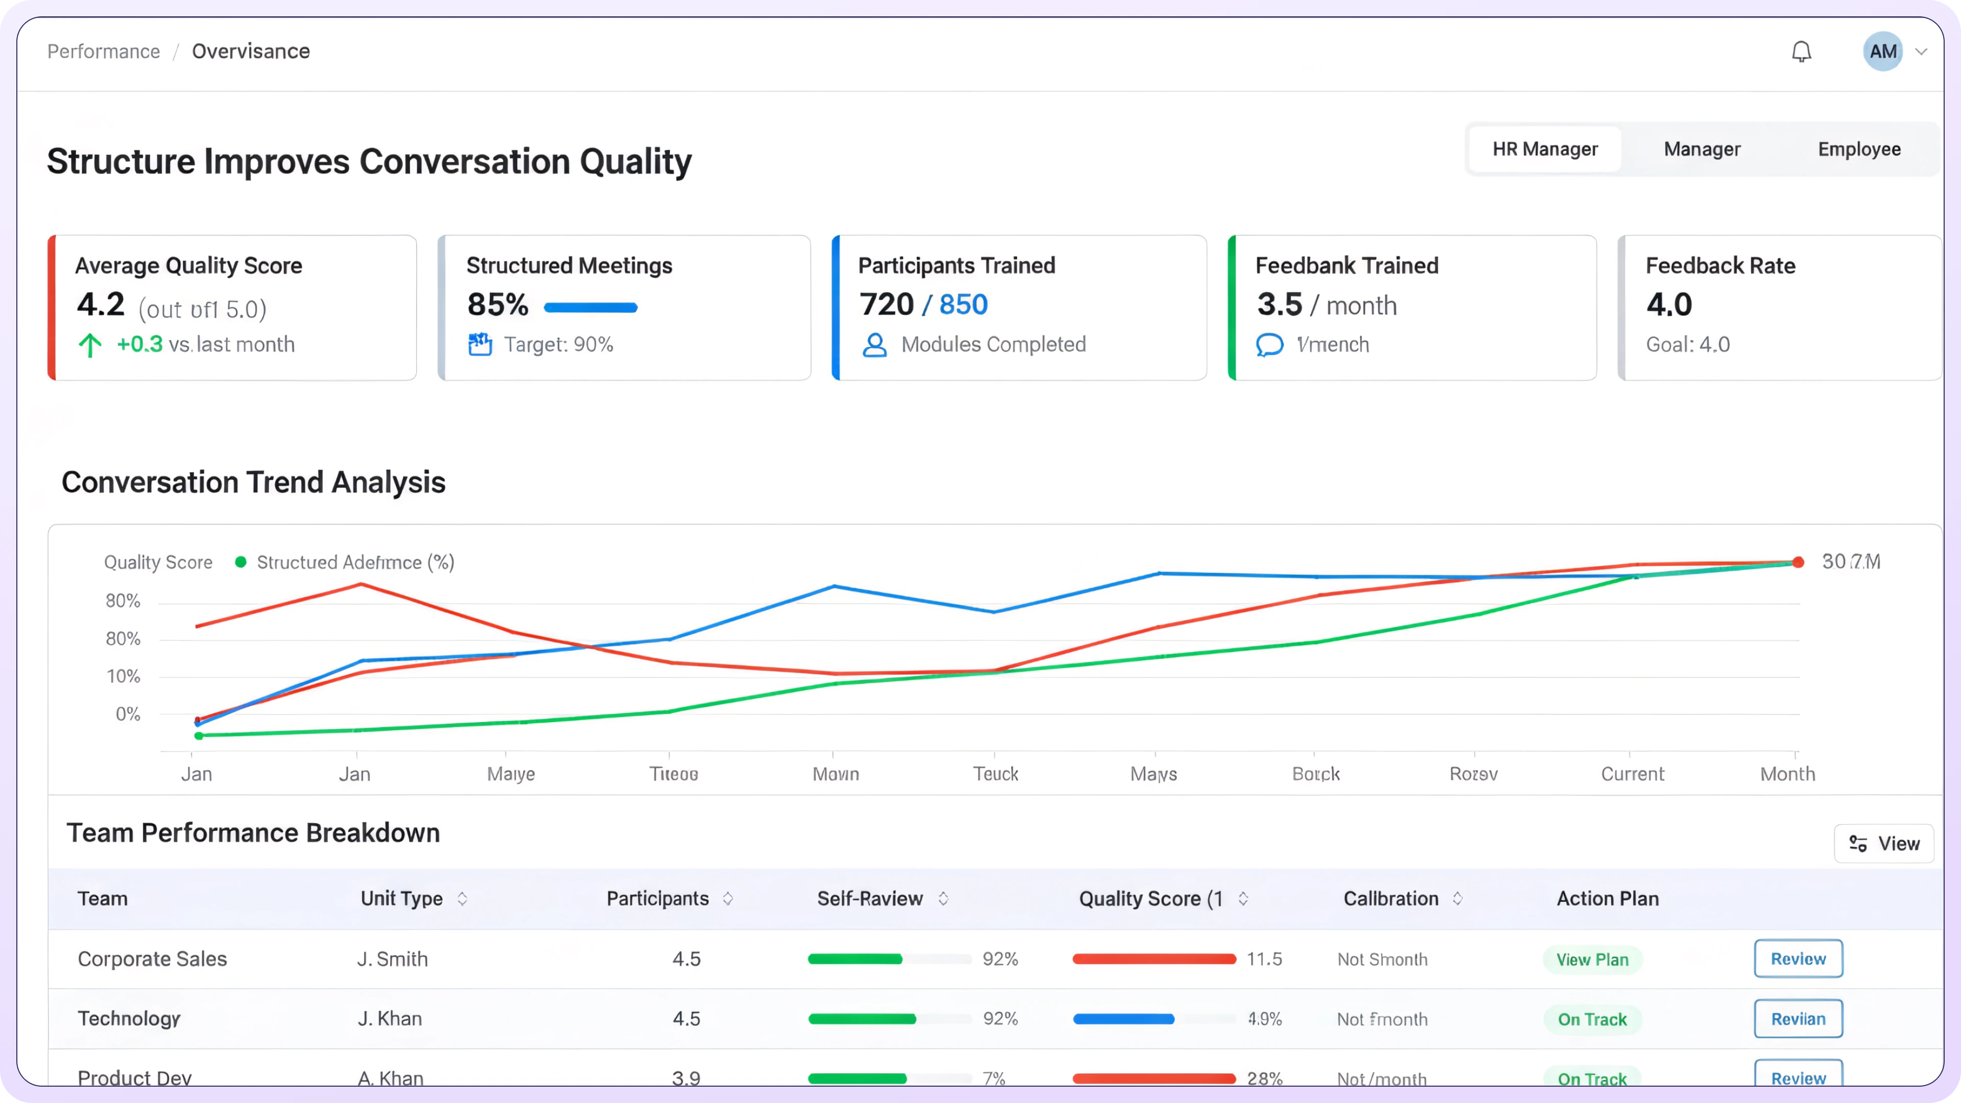The height and width of the screenshot is (1103, 1961).
Task: Click the green upward trend arrow icon
Action: pyautogui.click(x=90, y=345)
